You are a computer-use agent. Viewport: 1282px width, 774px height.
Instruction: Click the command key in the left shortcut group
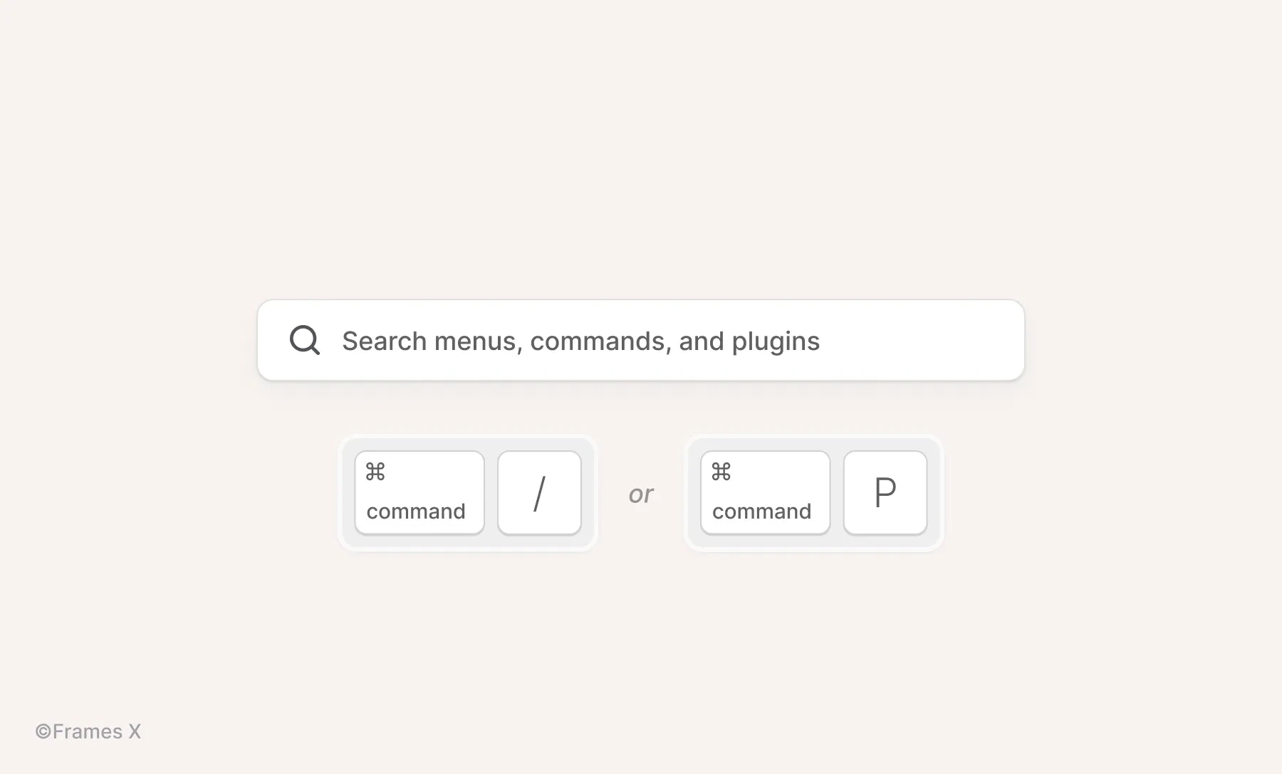(419, 492)
